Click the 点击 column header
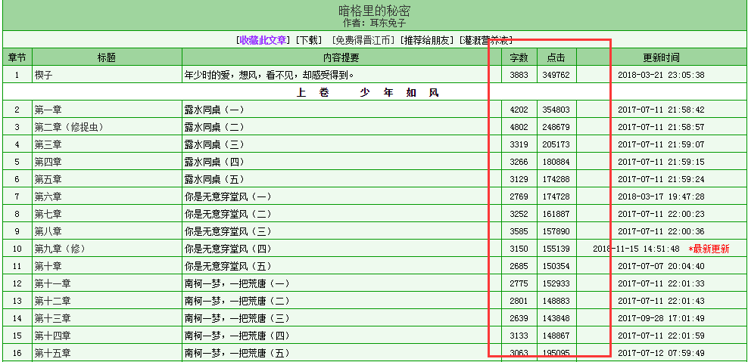 pyautogui.click(x=556, y=57)
